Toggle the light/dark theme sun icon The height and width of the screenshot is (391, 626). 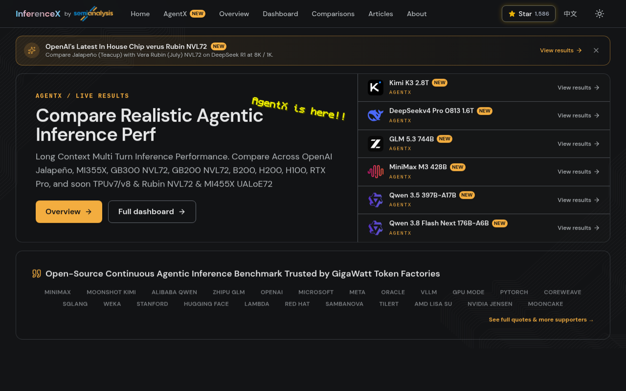(x=600, y=14)
